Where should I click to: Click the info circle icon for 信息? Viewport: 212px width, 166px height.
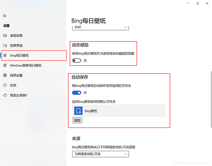tap(5, 85)
